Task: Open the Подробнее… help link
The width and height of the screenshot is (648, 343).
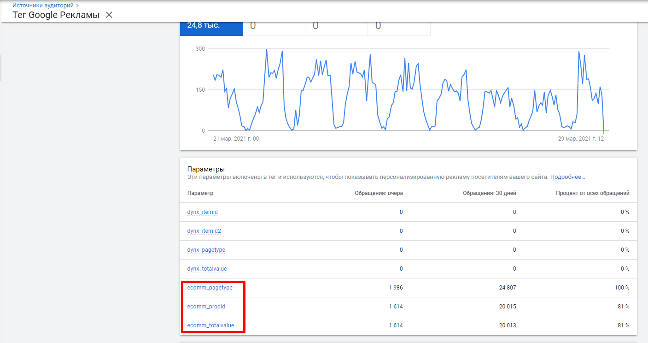Action: (567, 177)
